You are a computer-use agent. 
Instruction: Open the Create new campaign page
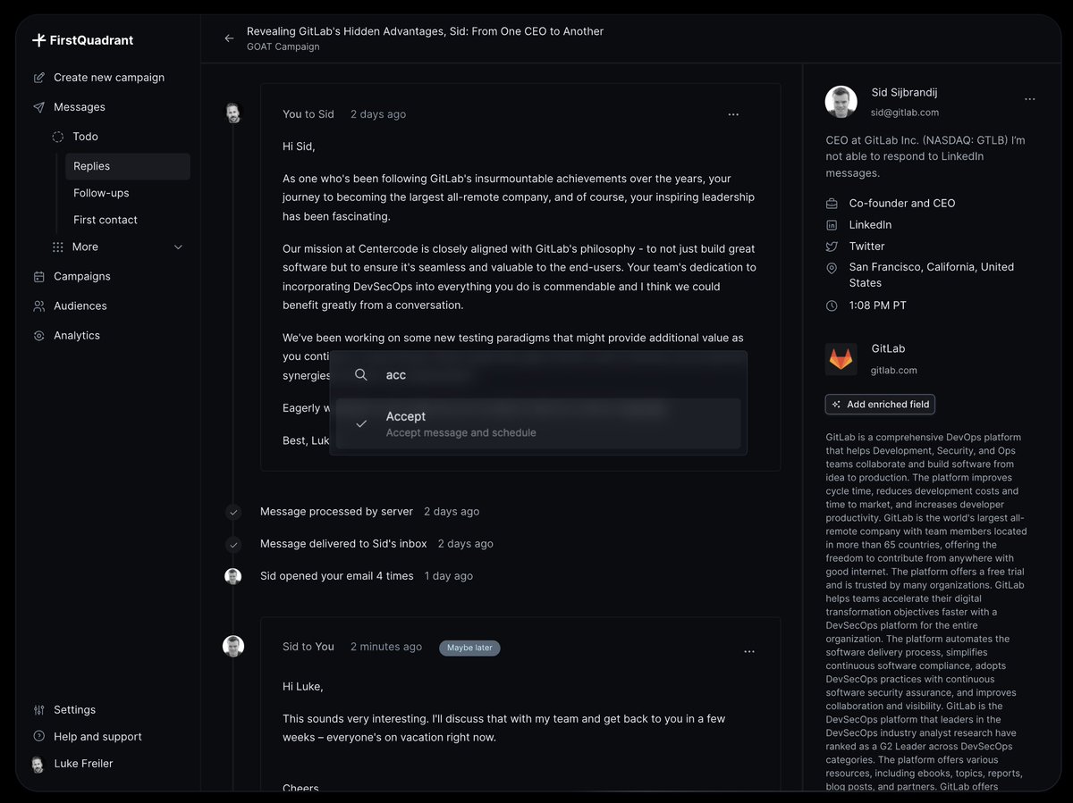coord(109,78)
